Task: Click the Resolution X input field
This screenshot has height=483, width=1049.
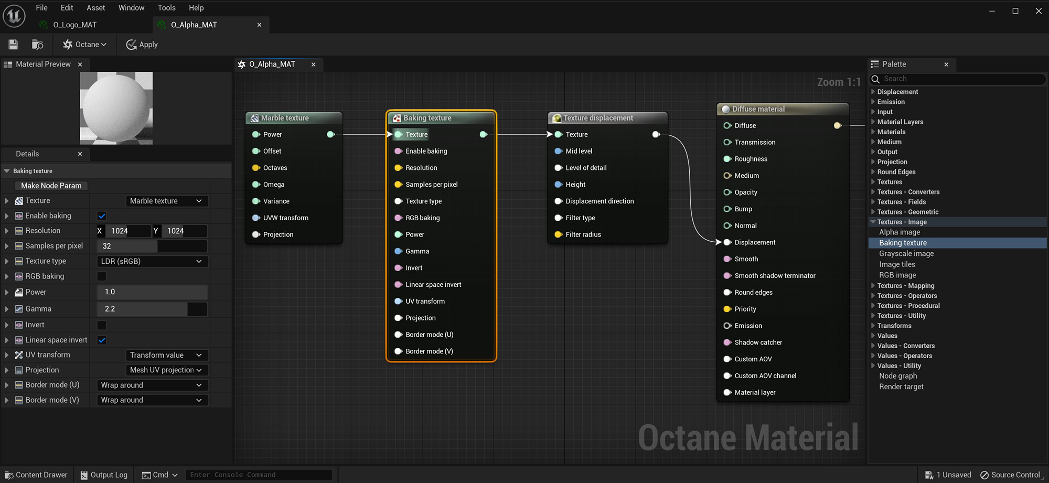Action: [x=129, y=231]
